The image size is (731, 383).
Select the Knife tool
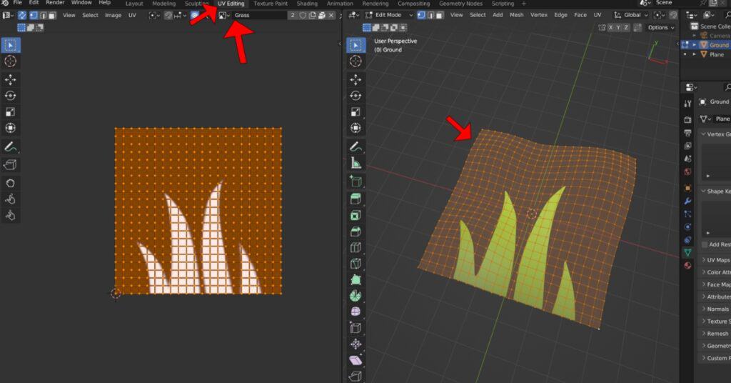(x=356, y=264)
